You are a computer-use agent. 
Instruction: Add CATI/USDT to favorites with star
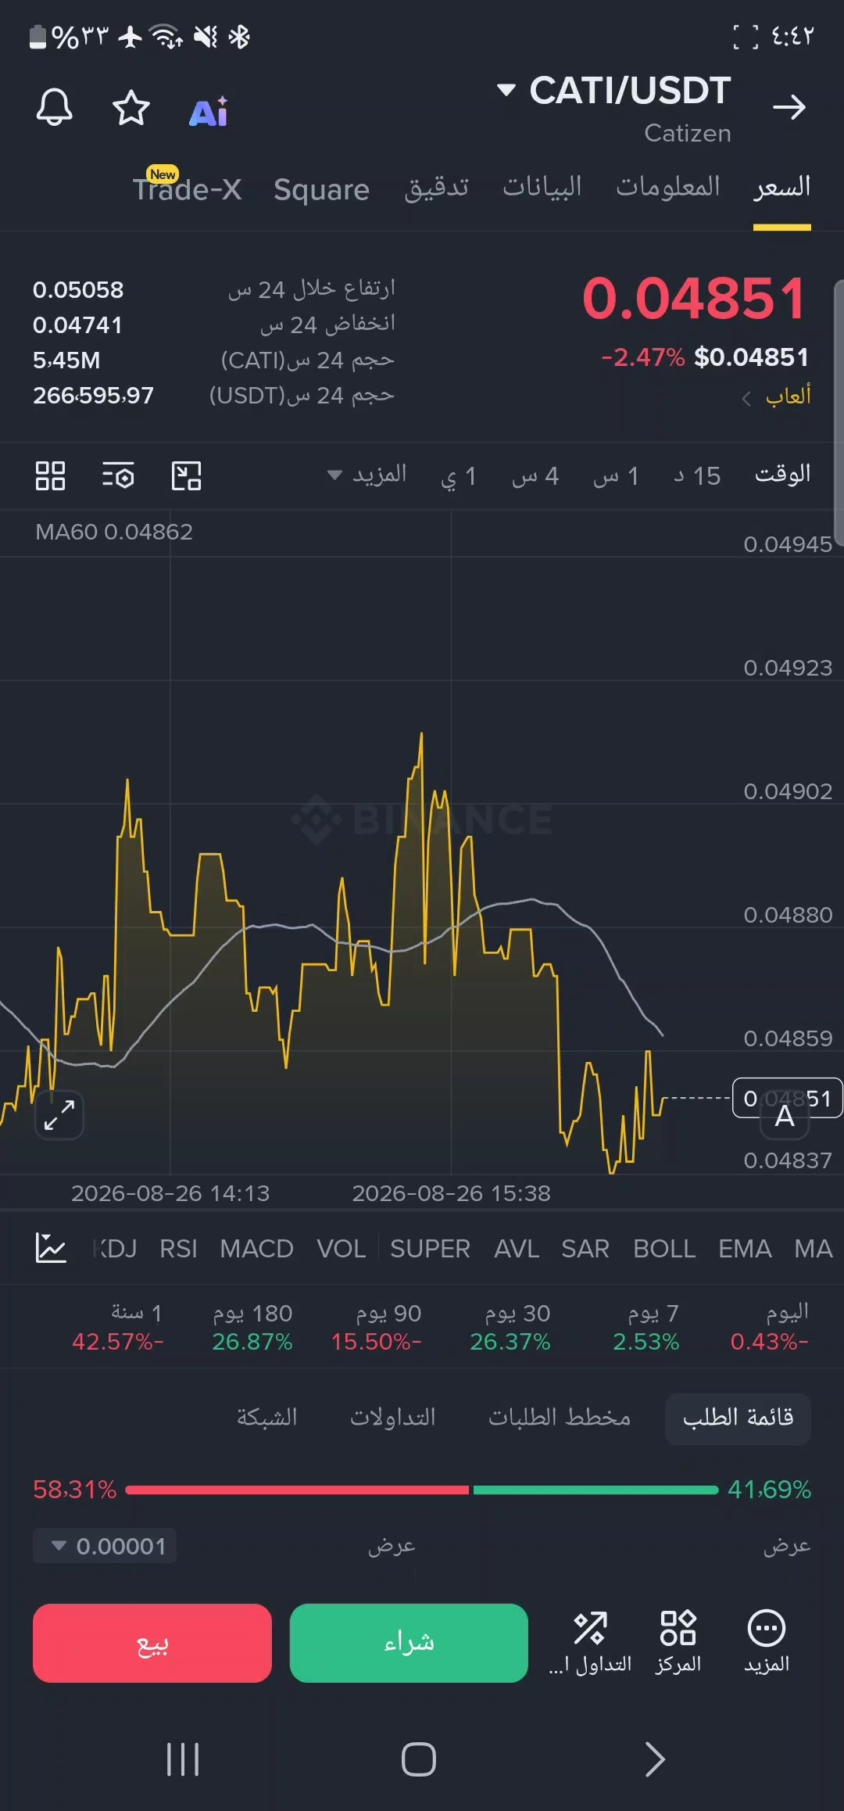click(131, 108)
